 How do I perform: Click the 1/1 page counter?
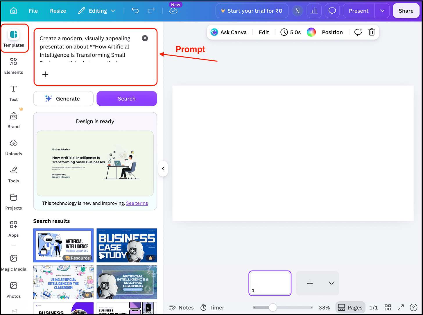373,307
